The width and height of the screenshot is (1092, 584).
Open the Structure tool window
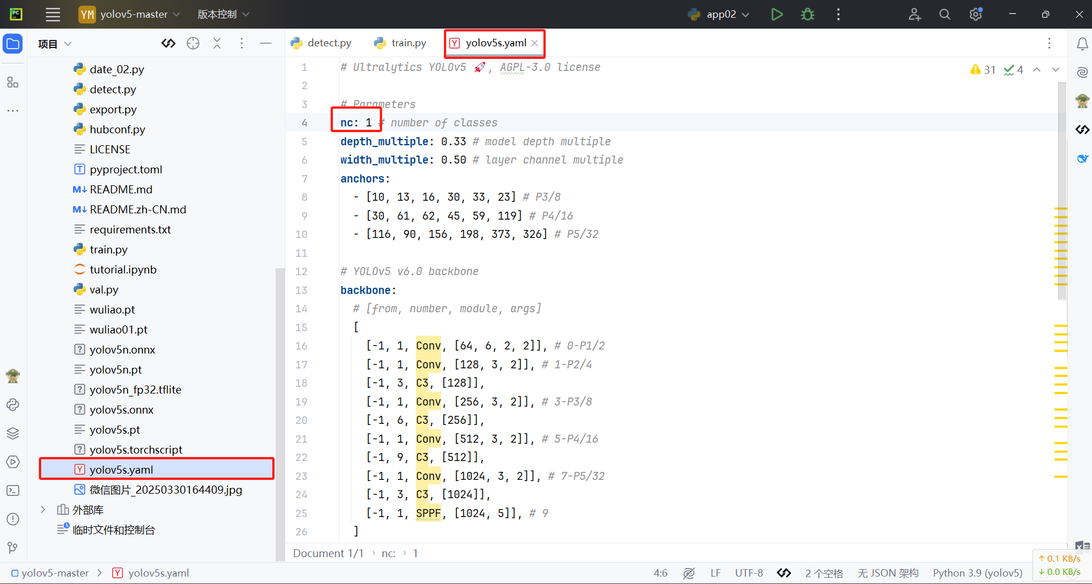(13, 82)
